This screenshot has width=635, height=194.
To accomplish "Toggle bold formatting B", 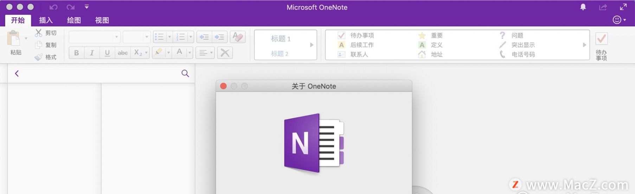I will 76,53.
